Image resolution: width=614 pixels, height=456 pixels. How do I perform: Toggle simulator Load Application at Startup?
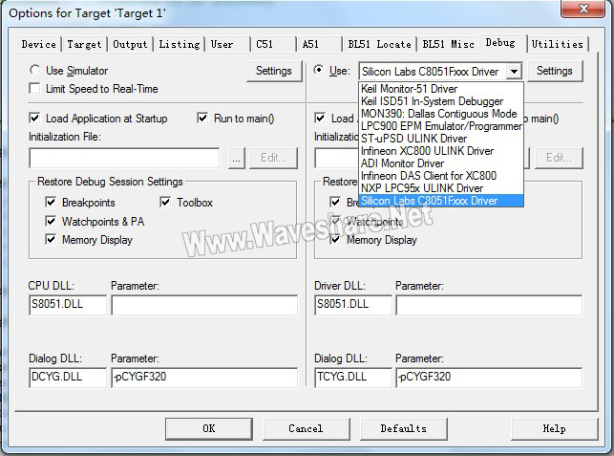click(34, 118)
